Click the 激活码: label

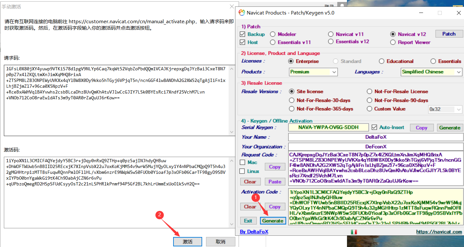[12, 150]
